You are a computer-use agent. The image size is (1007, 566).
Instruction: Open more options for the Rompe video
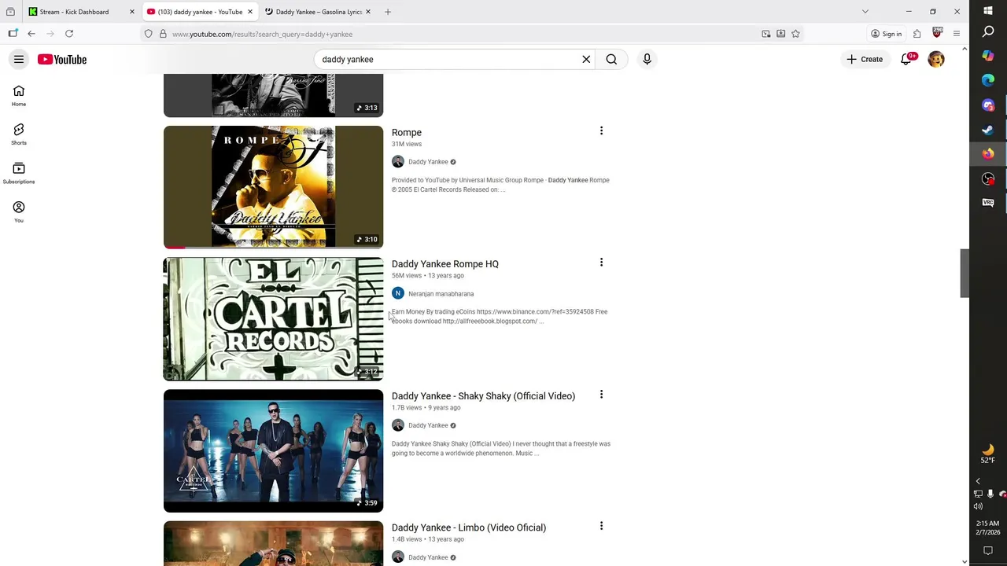601,131
